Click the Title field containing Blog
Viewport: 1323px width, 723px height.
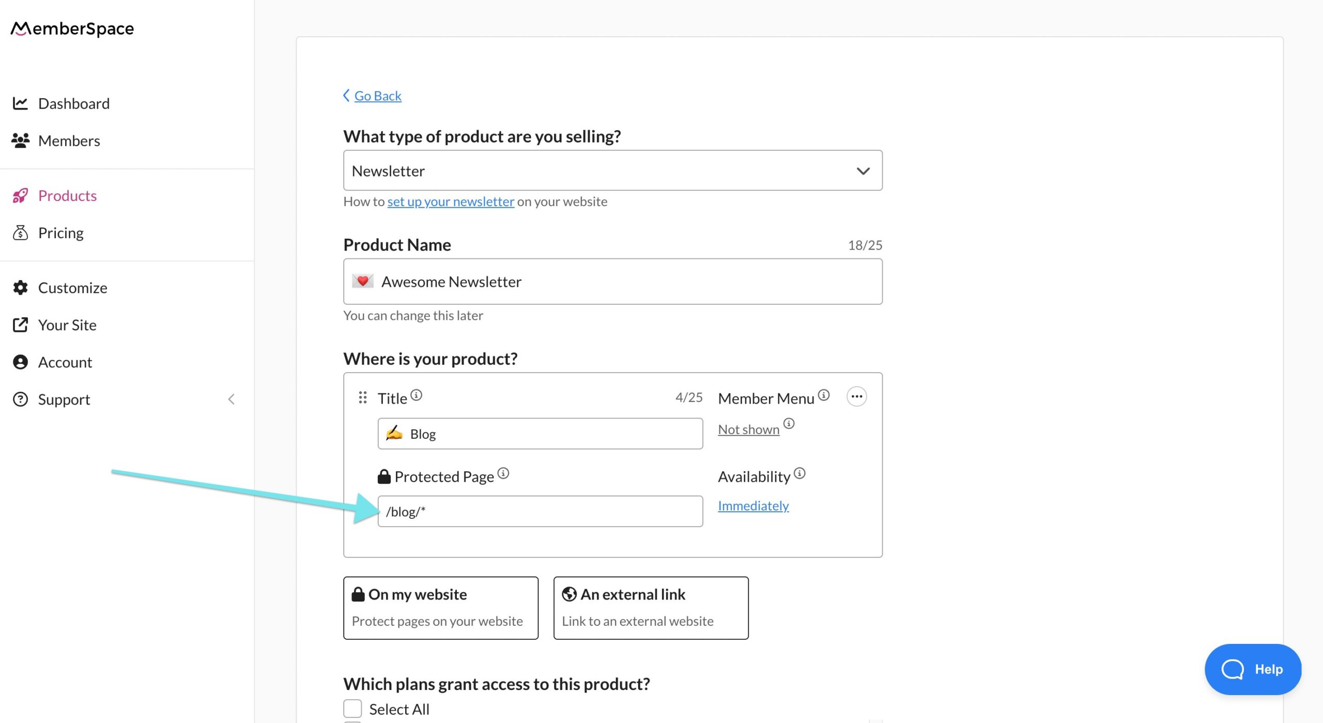coord(540,433)
